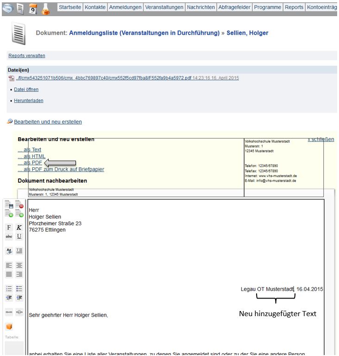Image resolution: width=339 pixels, height=356 pixels.
Task: Toggle bold (F) formatting in editor toolbar
Action: point(9,228)
